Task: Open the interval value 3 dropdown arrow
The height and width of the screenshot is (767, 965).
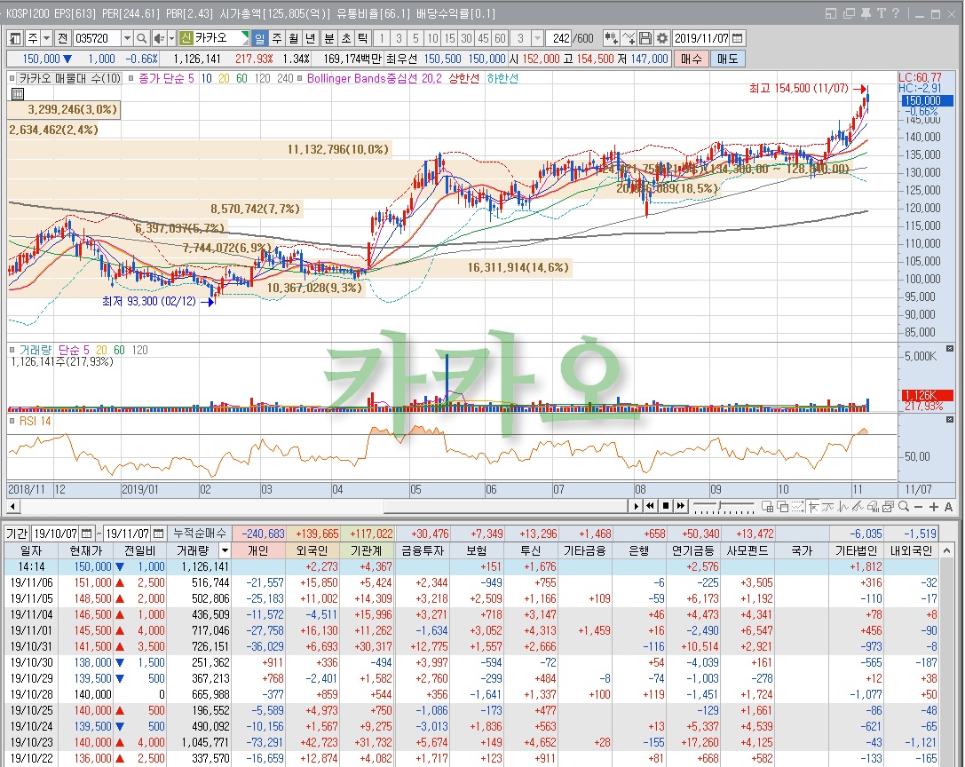Action: click(537, 38)
